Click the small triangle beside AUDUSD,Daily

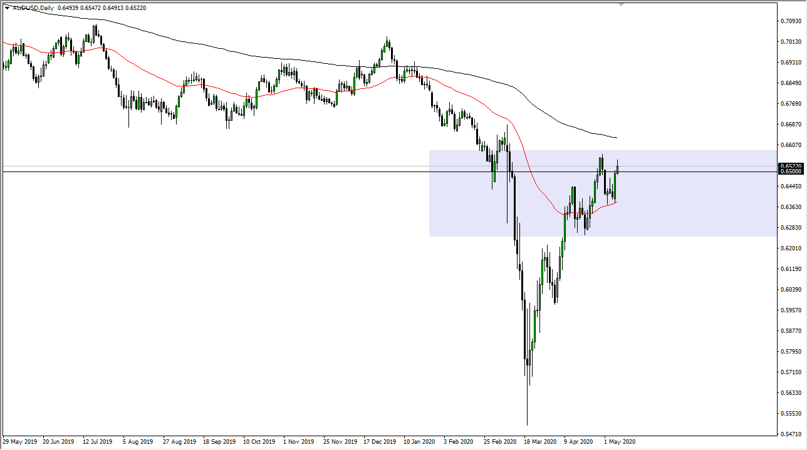tap(7, 8)
